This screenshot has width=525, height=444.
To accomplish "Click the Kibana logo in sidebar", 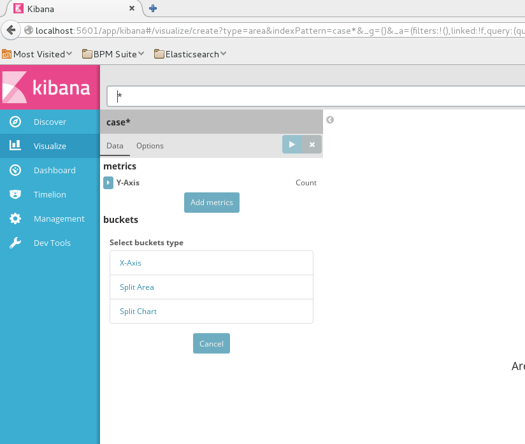I will tap(50, 87).
